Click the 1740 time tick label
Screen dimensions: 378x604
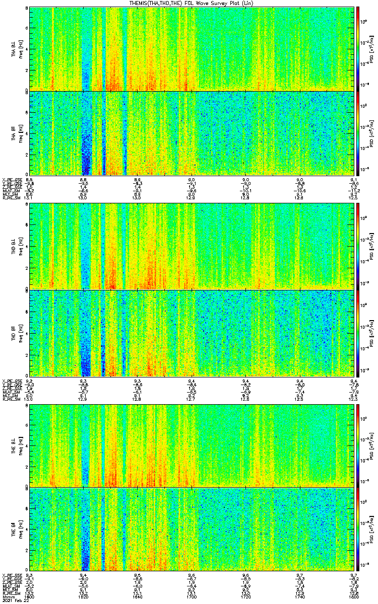coord(299,597)
